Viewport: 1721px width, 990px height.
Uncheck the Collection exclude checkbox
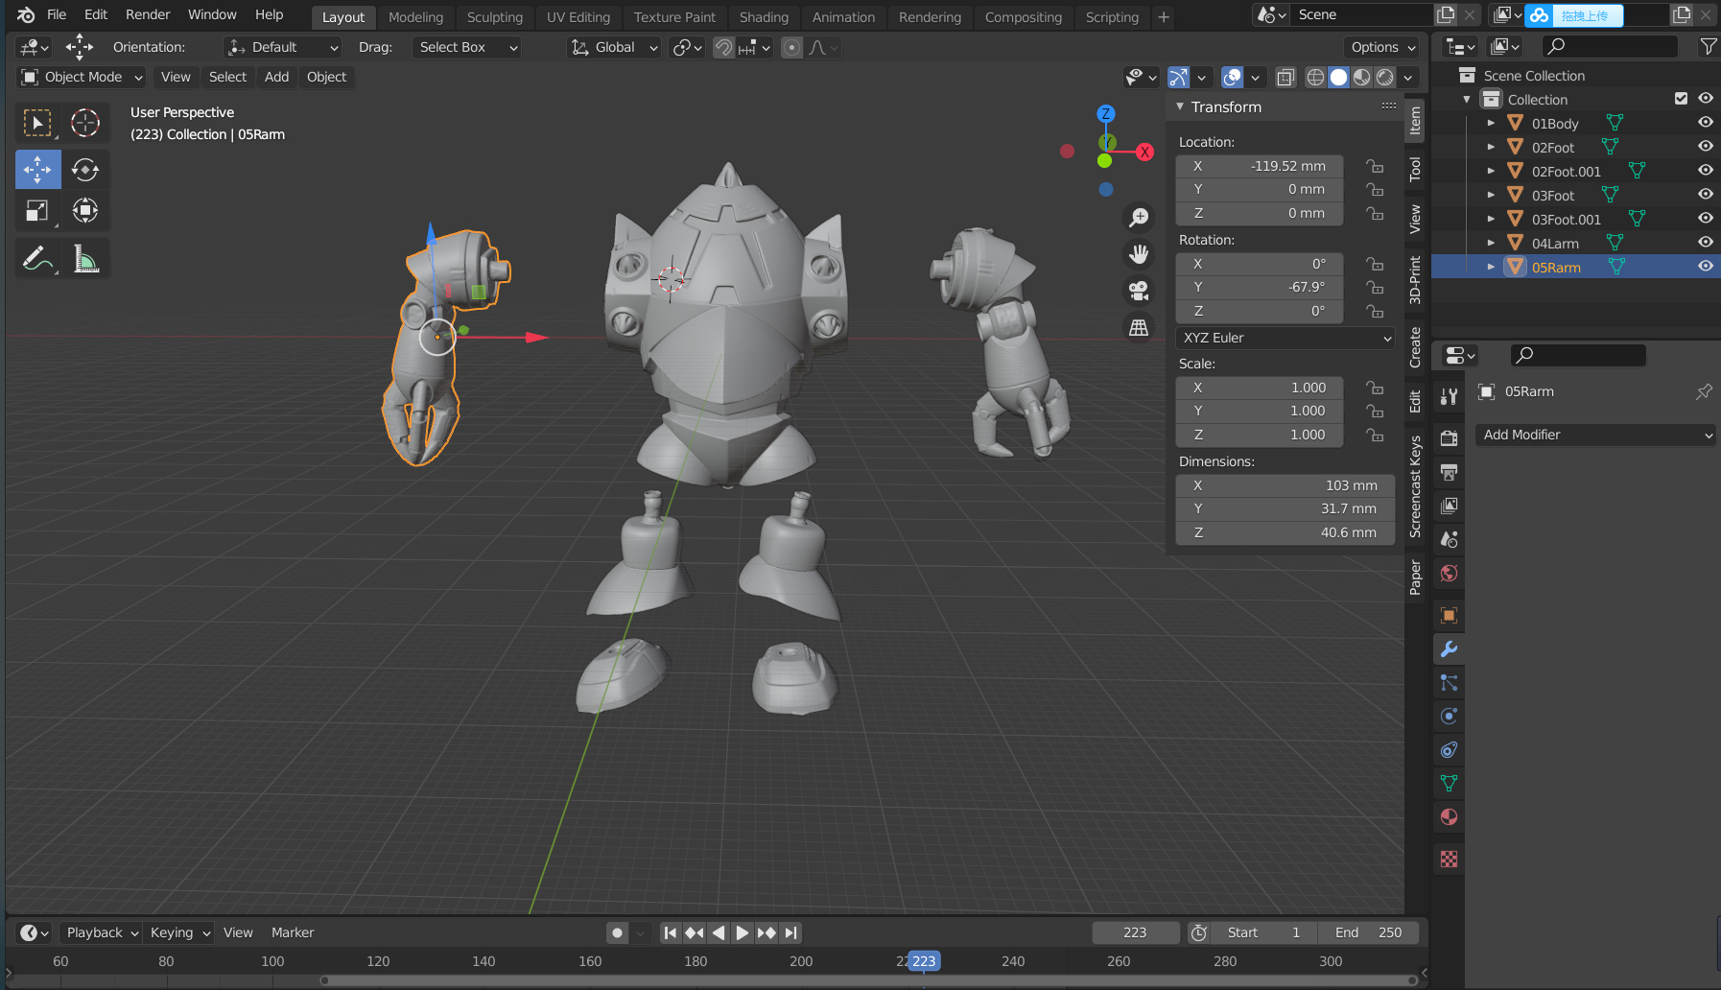click(x=1681, y=99)
